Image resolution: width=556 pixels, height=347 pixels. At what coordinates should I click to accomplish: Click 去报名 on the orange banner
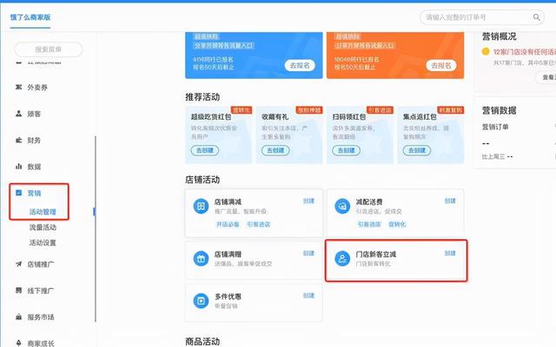point(441,65)
